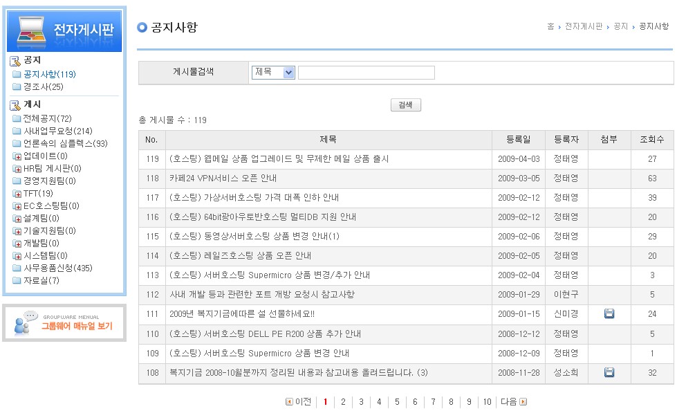This screenshot has width=677, height=411.
Task: Open post 동영상서버호스팅 상품 변경 안내(1)
Action: (254, 237)
